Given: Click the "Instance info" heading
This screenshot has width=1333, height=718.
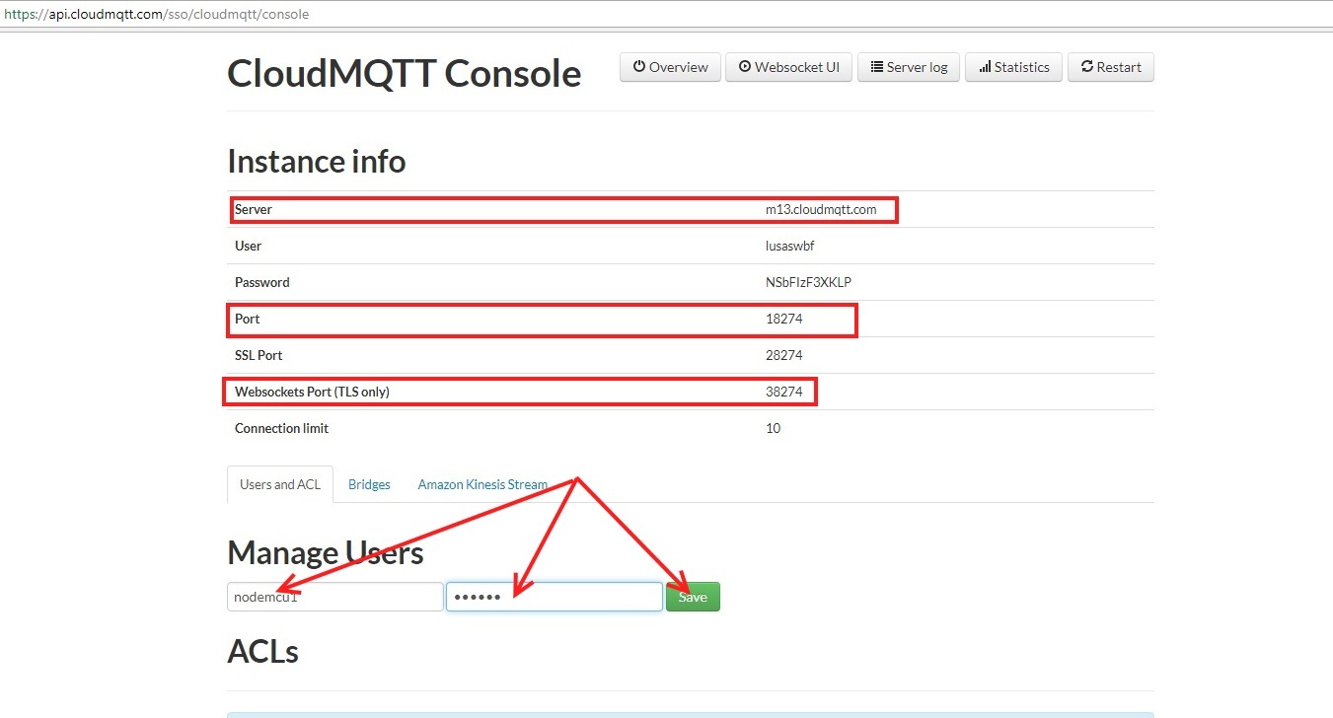Looking at the screenshot, I should (317, 161).
